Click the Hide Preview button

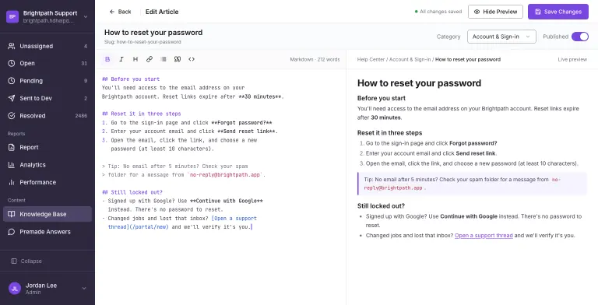point(495,12)
